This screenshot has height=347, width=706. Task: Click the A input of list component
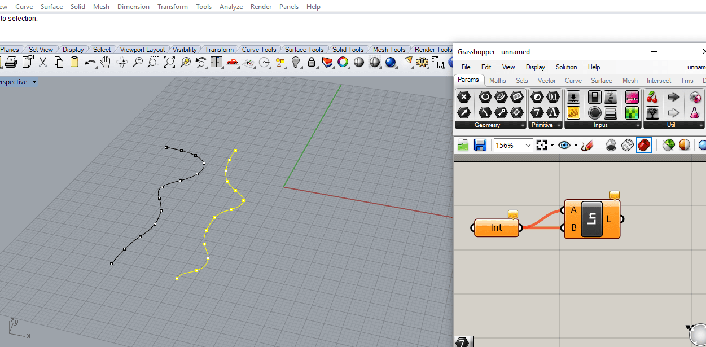click(x=572, y=210)
